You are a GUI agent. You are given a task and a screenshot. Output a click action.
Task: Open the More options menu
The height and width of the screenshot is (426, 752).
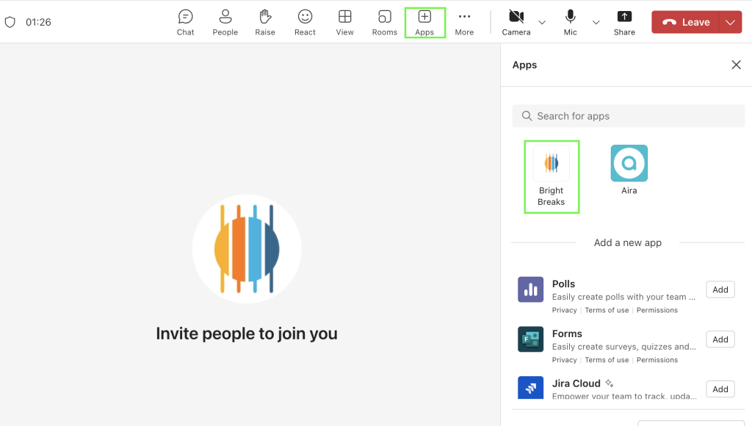coord(464,22)
